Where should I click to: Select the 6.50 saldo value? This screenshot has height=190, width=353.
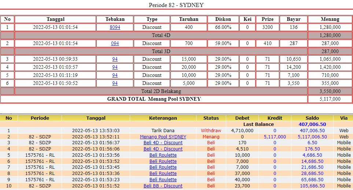pyautogui.click(x=312, y=142)
